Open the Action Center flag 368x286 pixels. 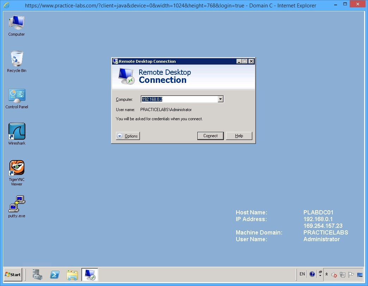(x=351, y=275)
